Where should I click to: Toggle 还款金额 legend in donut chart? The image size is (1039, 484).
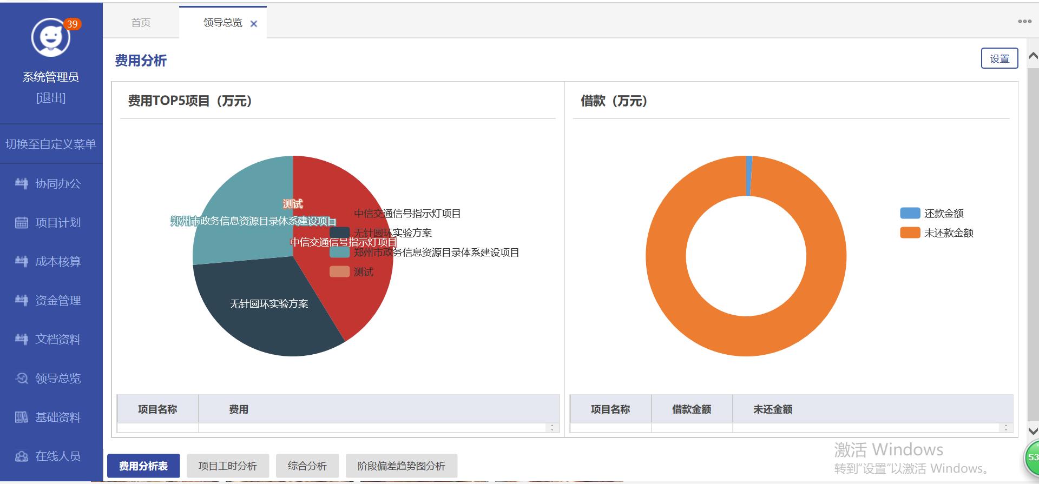pos(910,213)
